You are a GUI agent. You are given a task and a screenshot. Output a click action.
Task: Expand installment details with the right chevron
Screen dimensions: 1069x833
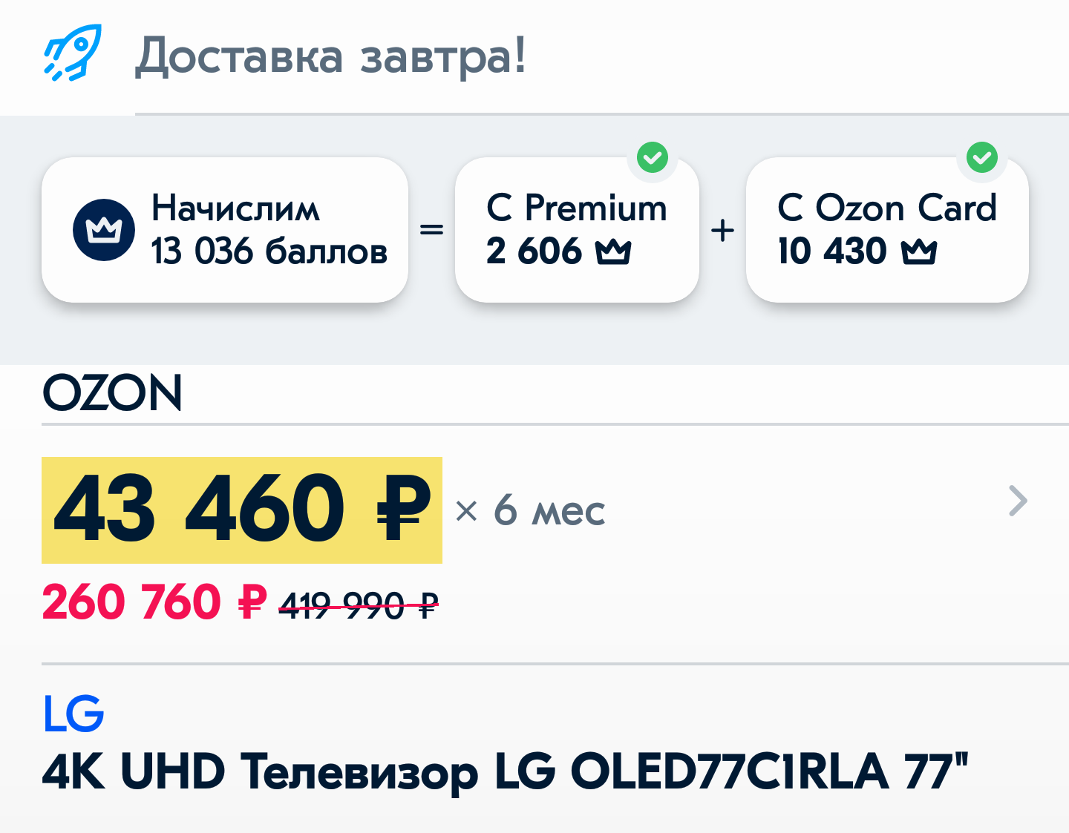click(x=1019, y=501)
